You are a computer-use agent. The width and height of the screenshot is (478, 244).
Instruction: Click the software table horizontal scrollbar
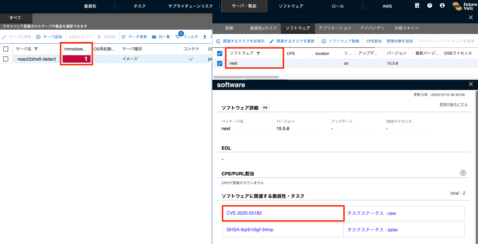246,77
